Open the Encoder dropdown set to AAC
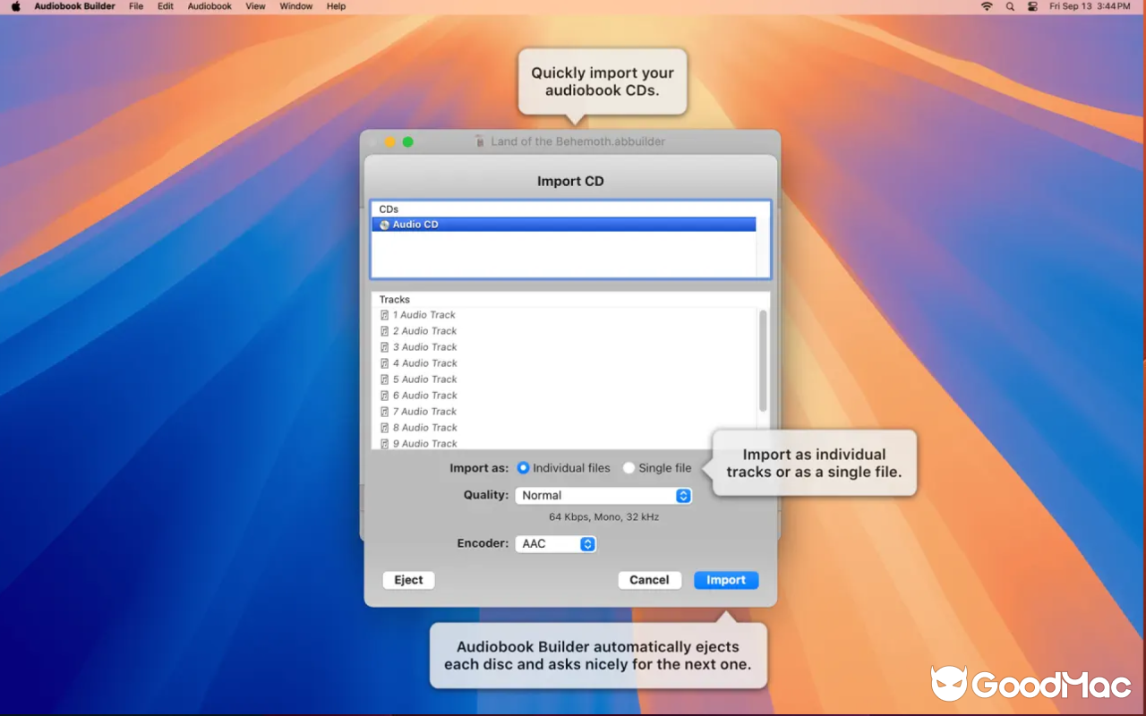 pyautogui.click(x=555, y=543)
